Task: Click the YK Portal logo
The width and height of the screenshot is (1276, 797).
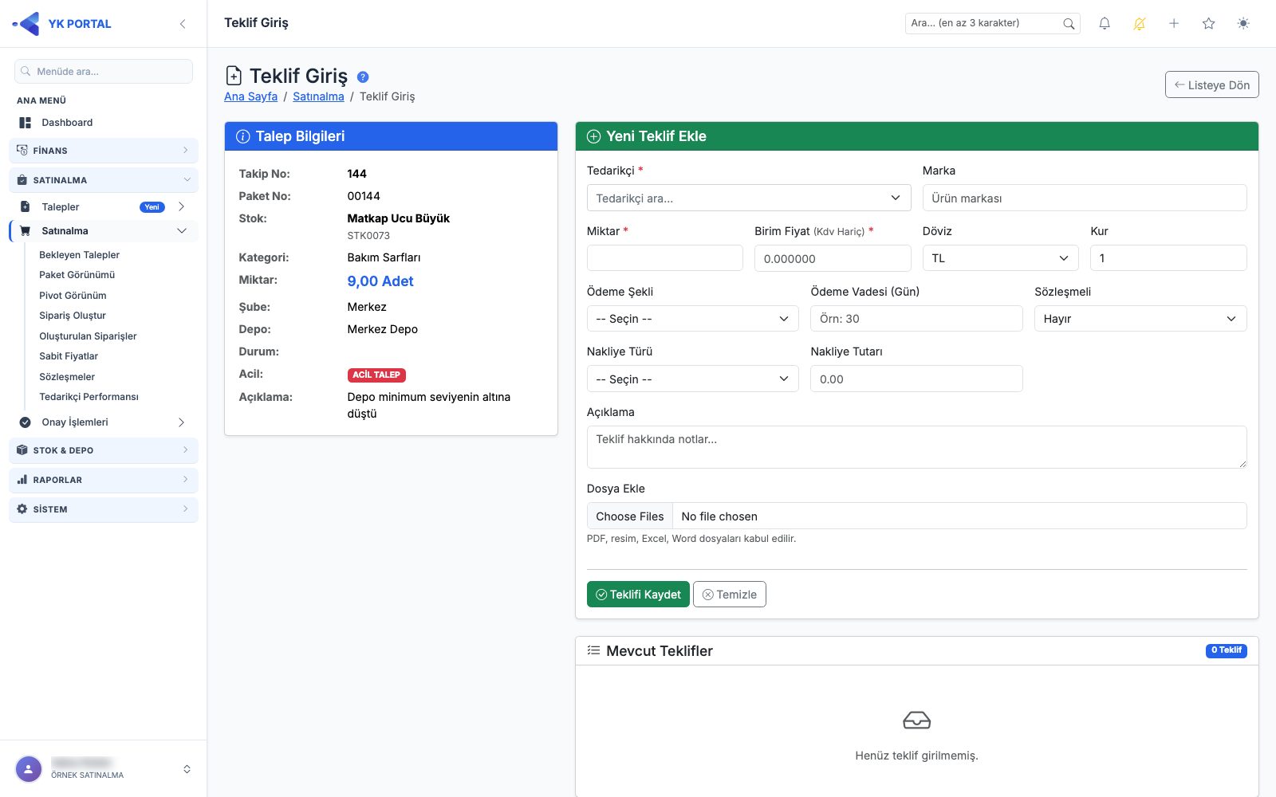Action: coord(62,24)
